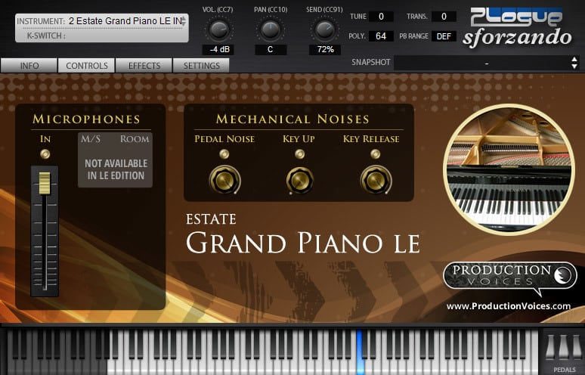Image resolution: width=585 pixels, height=375 pixels.
Task: Click the In microphone volume fader
Action: [x=45, y=182]
